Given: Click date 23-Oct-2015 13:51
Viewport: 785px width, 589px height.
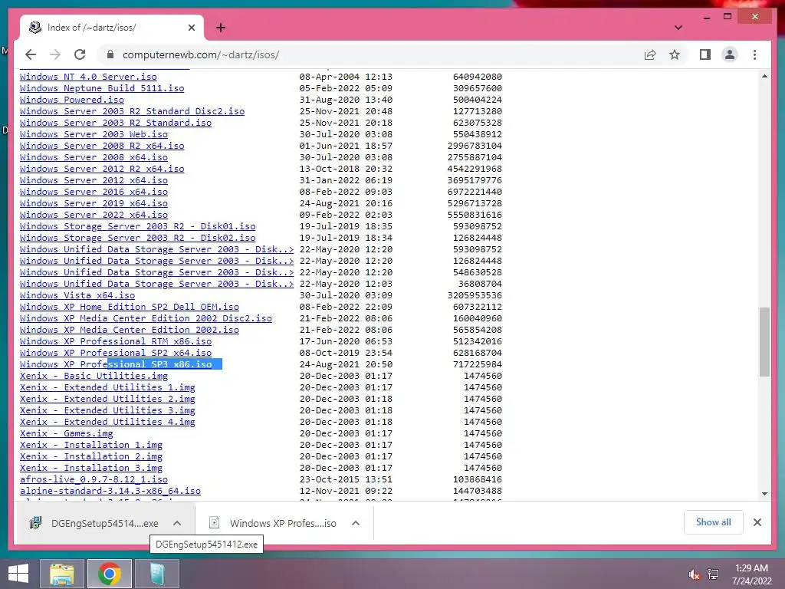Looking at the screenshot, I should point(346,480).
